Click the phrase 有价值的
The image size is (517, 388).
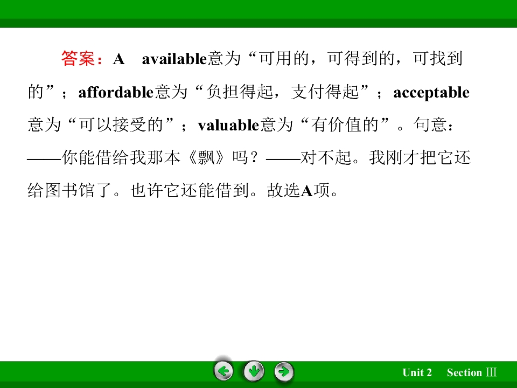pos(345,124)
